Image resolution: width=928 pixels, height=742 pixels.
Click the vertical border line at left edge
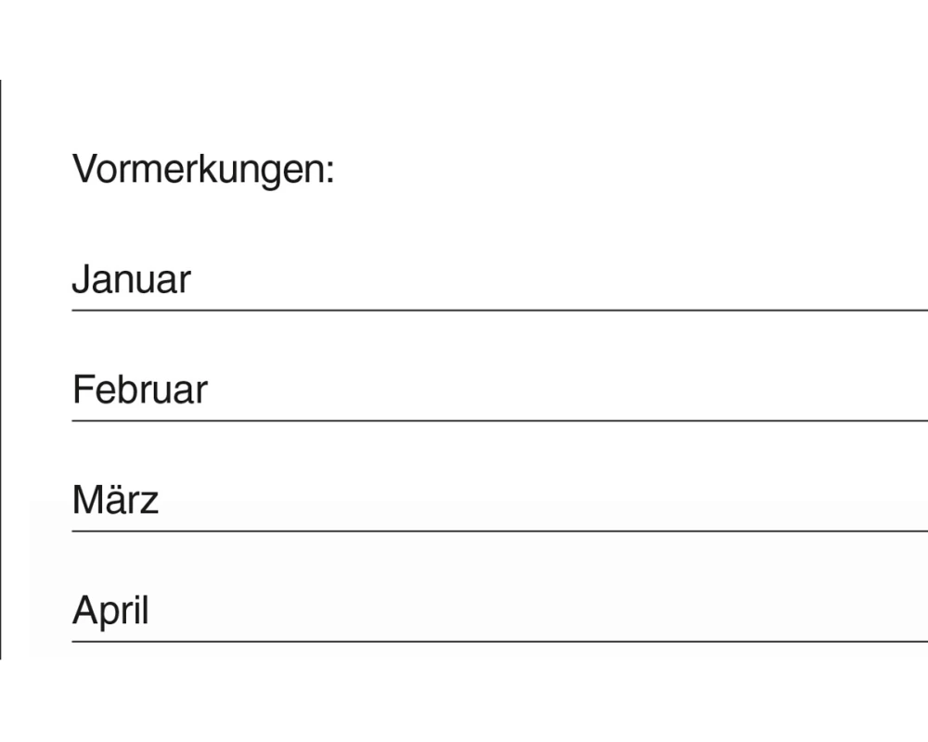point(1,371)
